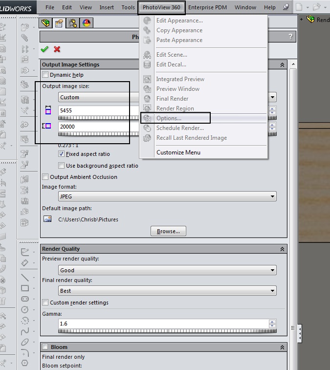Uncheck Fixed aspect ratio
Image resolution: width=330 pixels, height=370 pixels.
pyautogui.click(x=62, y=154)
